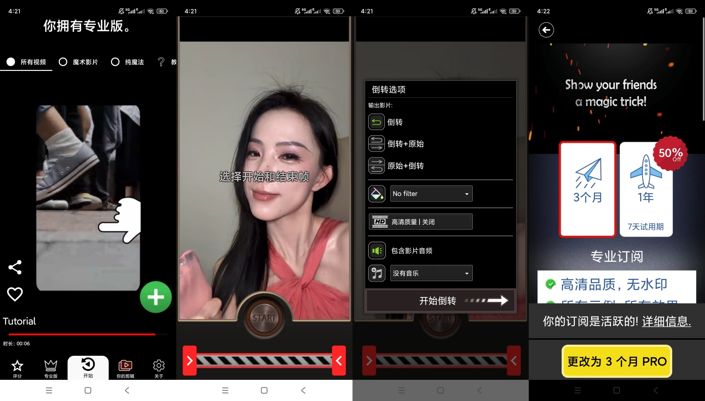
Task: Open the 关于 settings gear tab
Action: tap(159, 368)
